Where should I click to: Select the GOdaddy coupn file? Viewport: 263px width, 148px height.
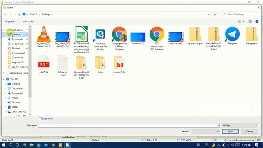(x=62, y=66)
